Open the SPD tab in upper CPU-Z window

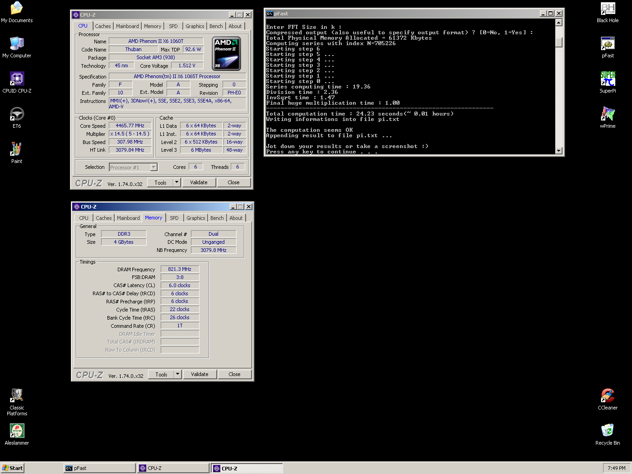173,26
